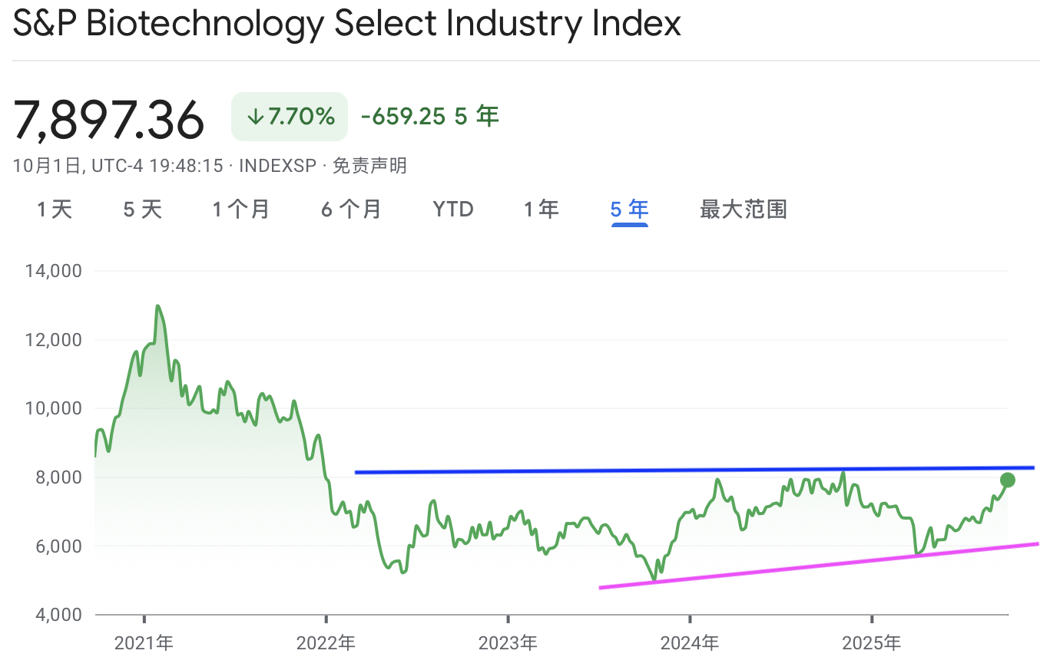Click the 14,000 label on the price axis

(55, 271)
